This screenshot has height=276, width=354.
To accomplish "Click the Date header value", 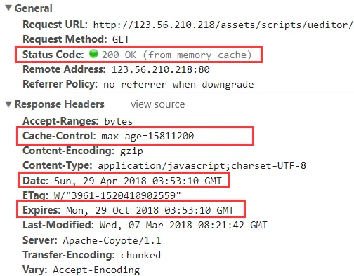I will [x=138, y=181].
